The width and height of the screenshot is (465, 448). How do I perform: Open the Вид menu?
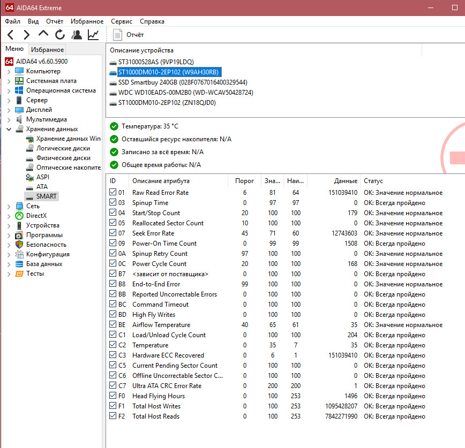click(33, 21)
